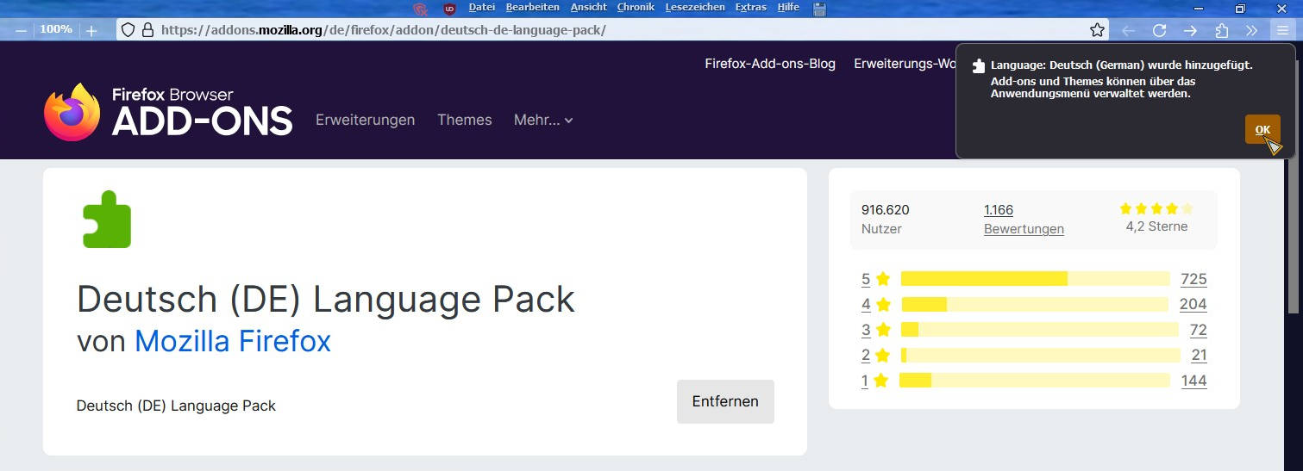Click the 5-star rating bar
This screenshot has width=1303, height=471.
(1036, 278)
